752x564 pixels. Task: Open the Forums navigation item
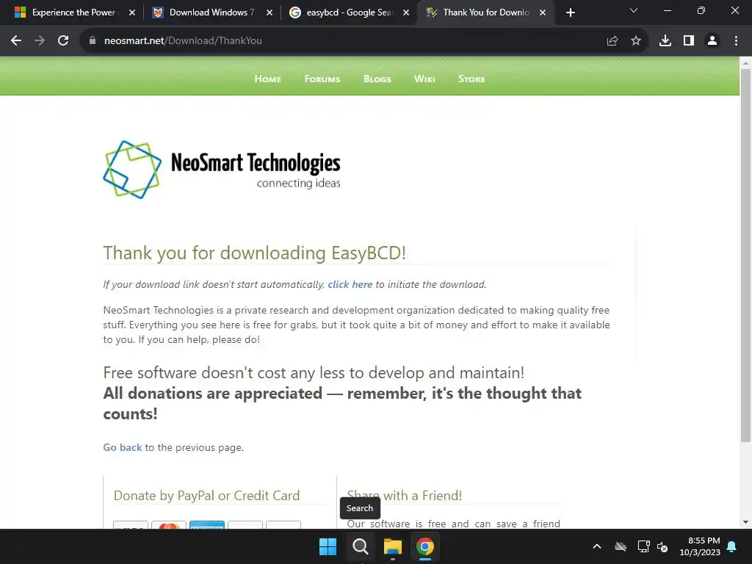click(x=322, y=79)
